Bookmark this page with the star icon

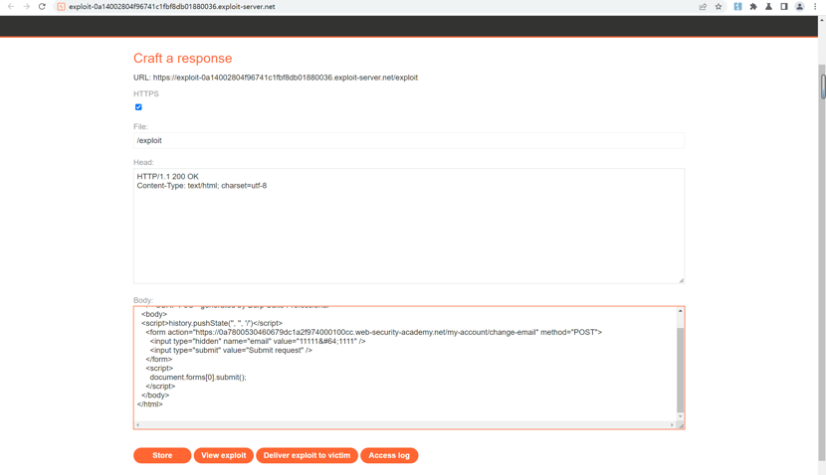coord(719,7)
